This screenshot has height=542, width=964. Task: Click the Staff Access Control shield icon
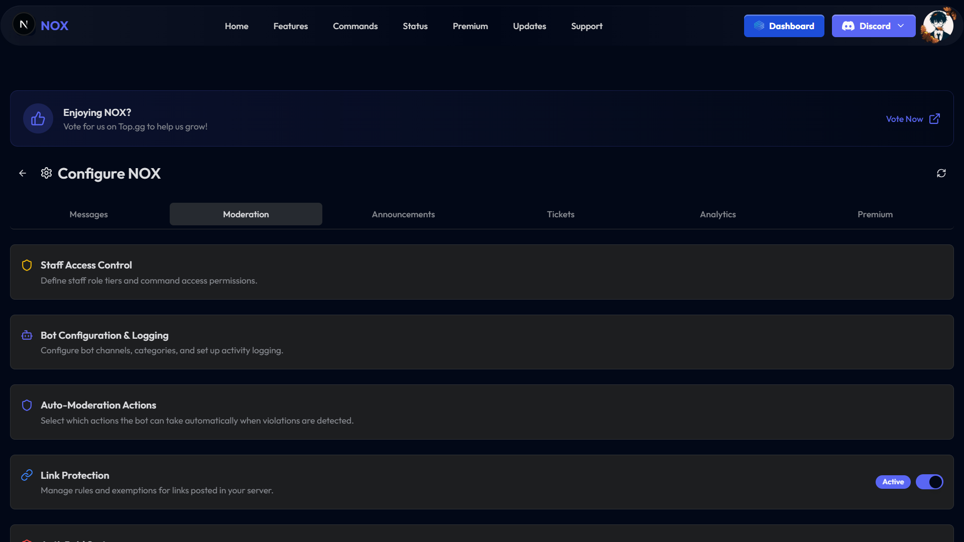click(x=27, y=265)
